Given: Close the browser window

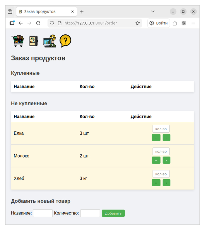Looking at the screenshot, I should [193, 12].
